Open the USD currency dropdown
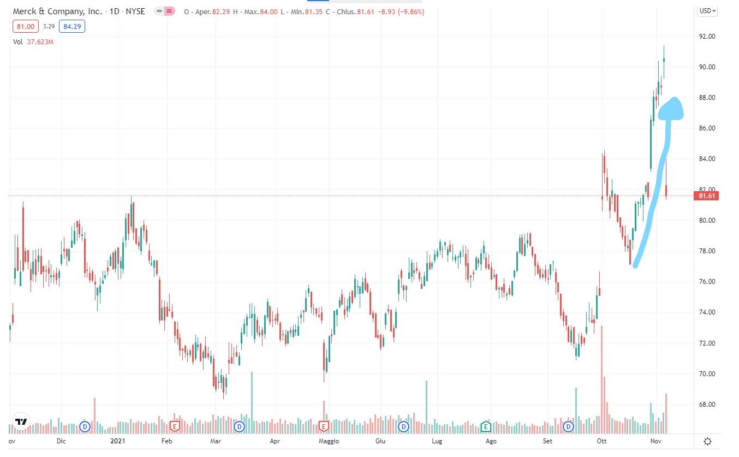This screenshot has height=457, width=739. click(708, 11)
